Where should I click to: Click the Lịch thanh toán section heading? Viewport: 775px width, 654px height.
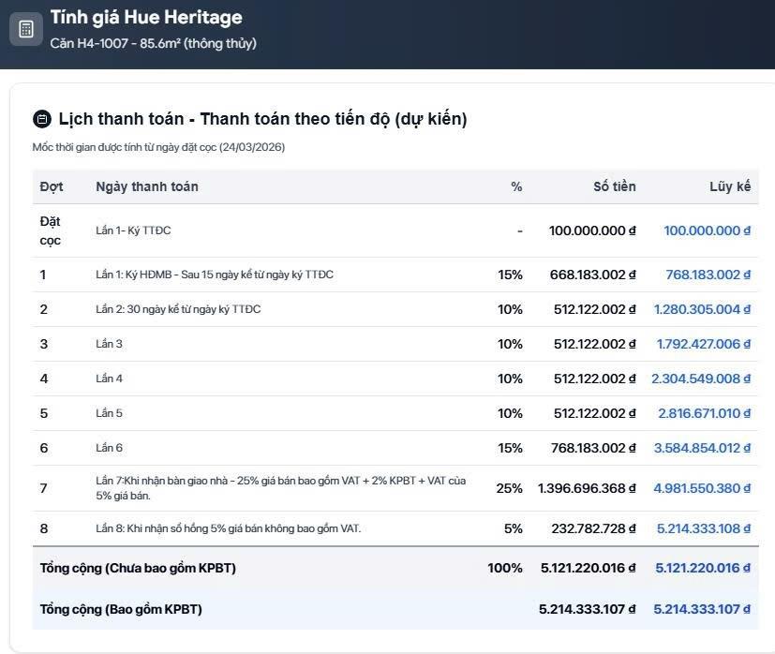point(262,119)
